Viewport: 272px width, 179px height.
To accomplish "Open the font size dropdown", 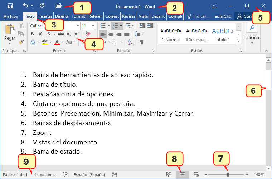I will tap(93, 26).
